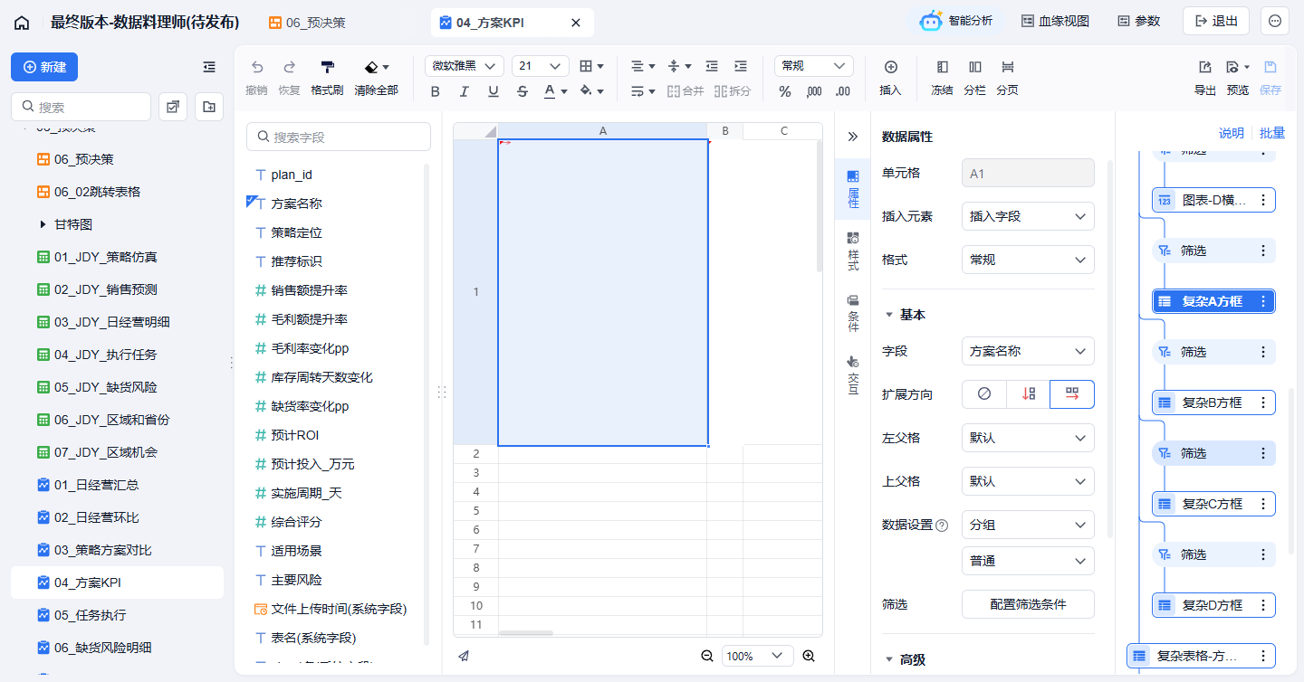Zoom in the sheet with plus magnifier
This screenshot has height=682, width=1304.
(809, 656)
